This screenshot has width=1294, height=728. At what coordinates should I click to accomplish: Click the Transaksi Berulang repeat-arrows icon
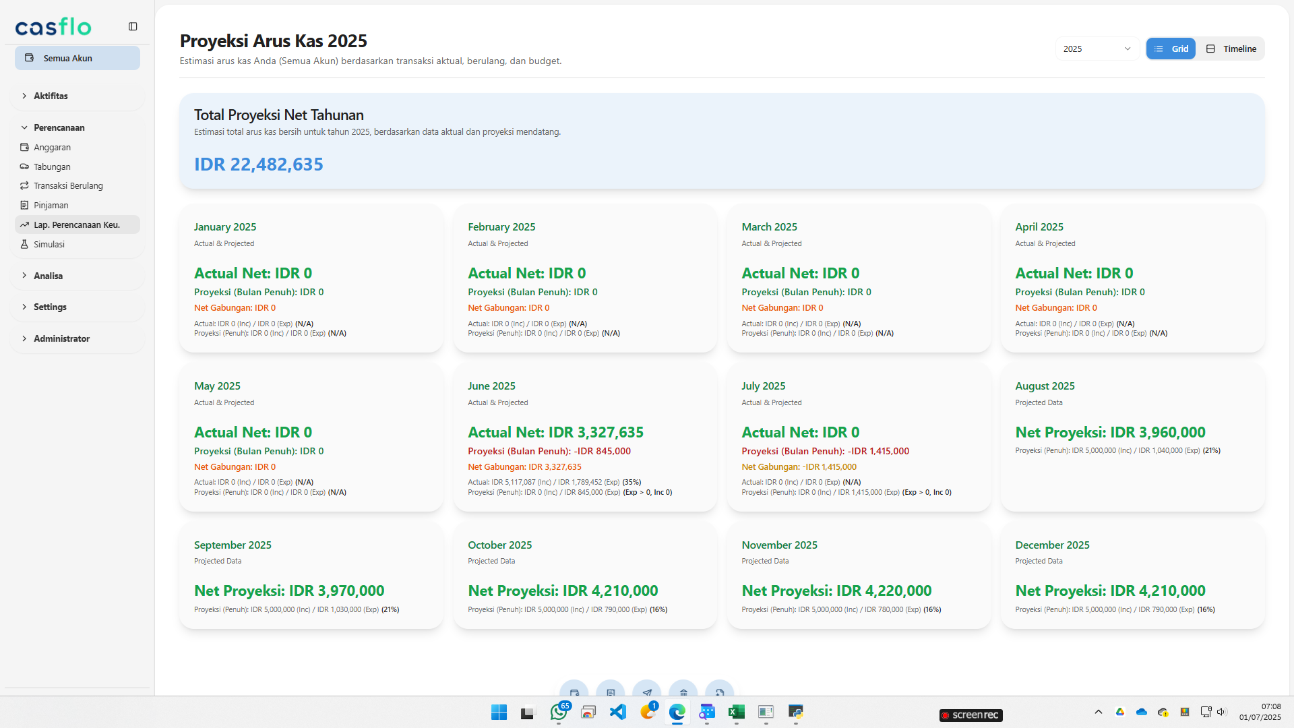[24, 185]
